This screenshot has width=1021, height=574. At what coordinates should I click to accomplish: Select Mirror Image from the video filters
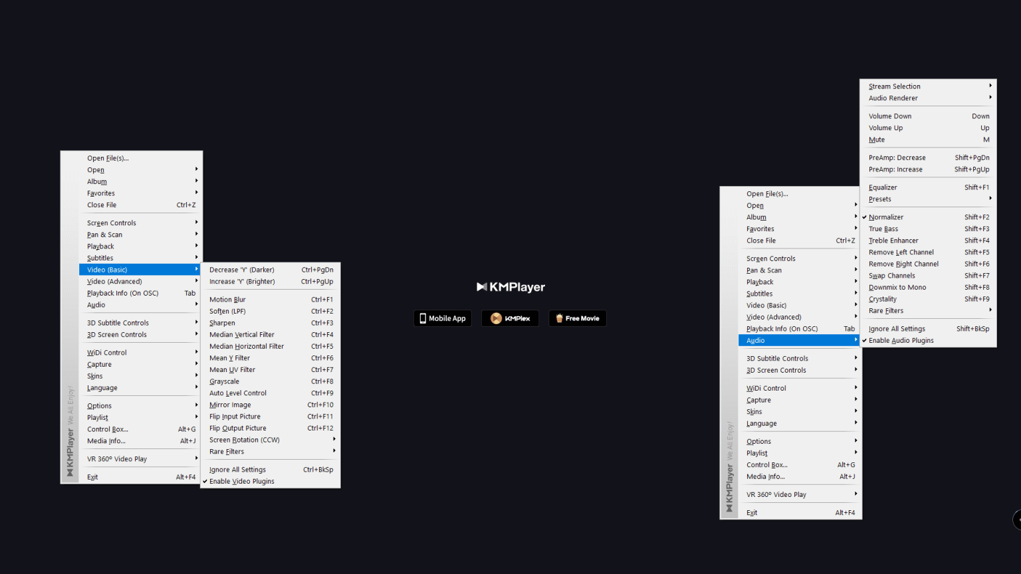[230, 405]
